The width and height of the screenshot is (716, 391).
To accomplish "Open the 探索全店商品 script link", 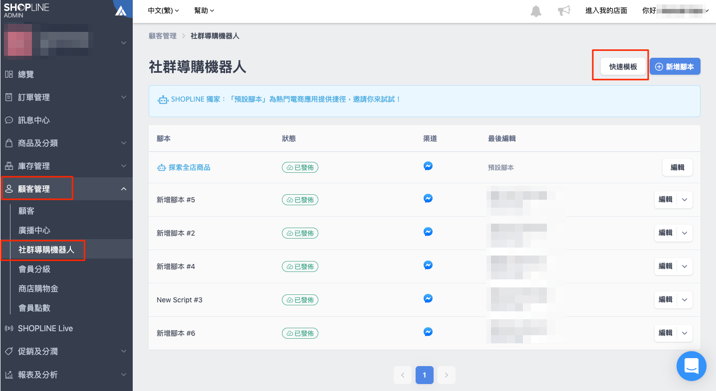I will 189,167.
